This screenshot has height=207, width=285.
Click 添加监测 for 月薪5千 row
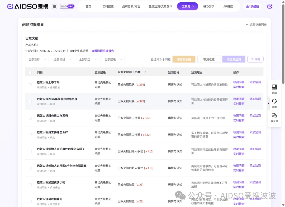[255, 166]
